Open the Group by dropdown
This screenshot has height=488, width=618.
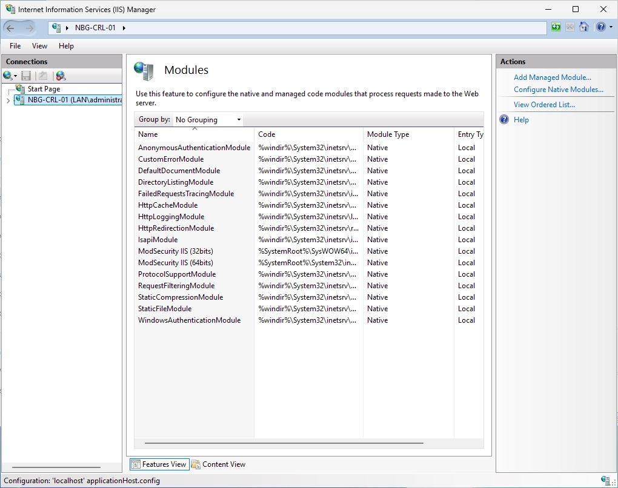208,120
